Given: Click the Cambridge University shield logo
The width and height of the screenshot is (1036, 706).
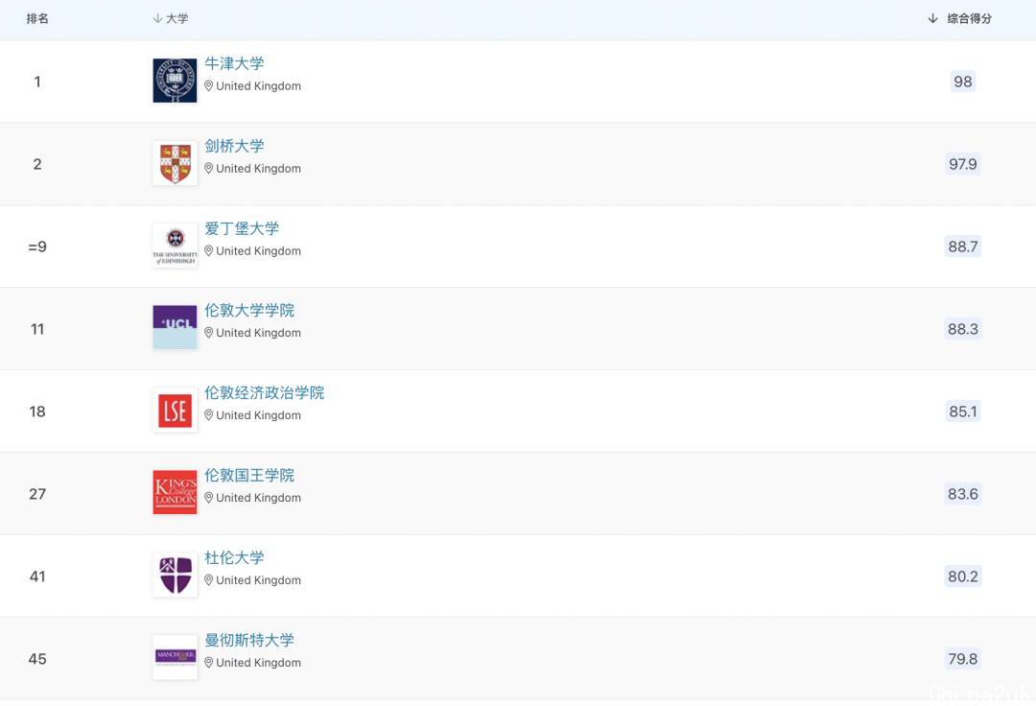Looking at the screenshot, I should tap(176, 163).
